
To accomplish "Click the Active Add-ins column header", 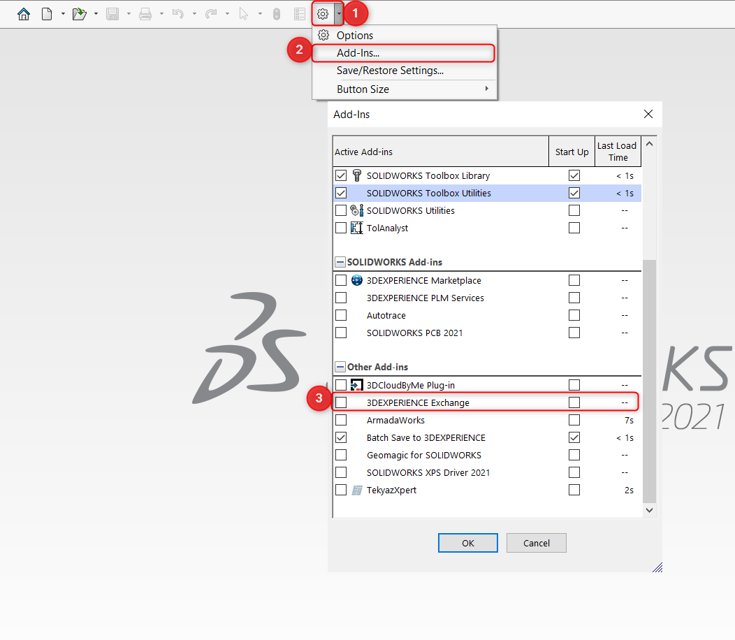I will (x=441, y=152).
